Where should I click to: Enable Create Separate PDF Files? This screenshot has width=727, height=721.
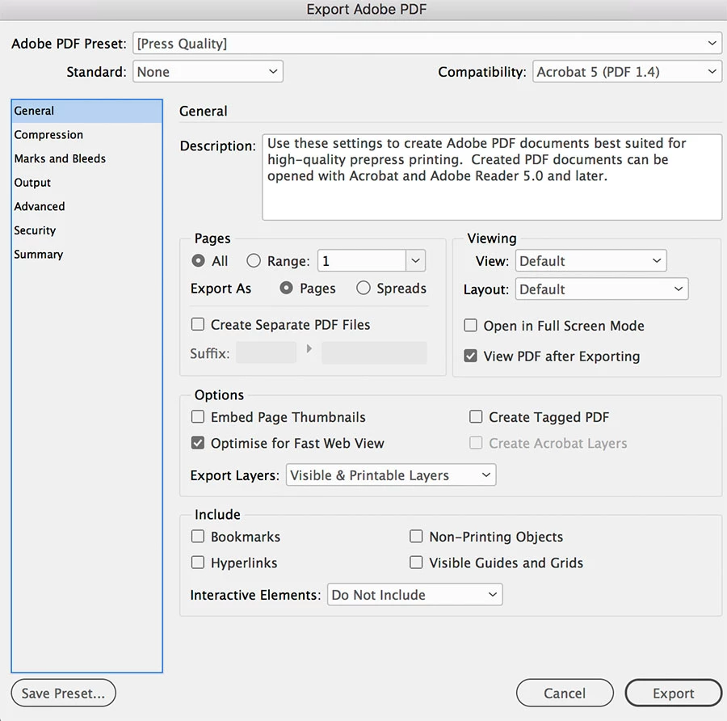(x=198, y=324)
